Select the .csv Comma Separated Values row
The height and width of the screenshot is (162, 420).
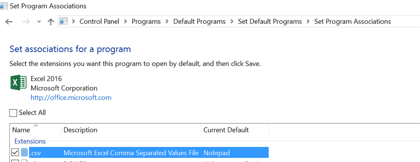pos(148,153)
